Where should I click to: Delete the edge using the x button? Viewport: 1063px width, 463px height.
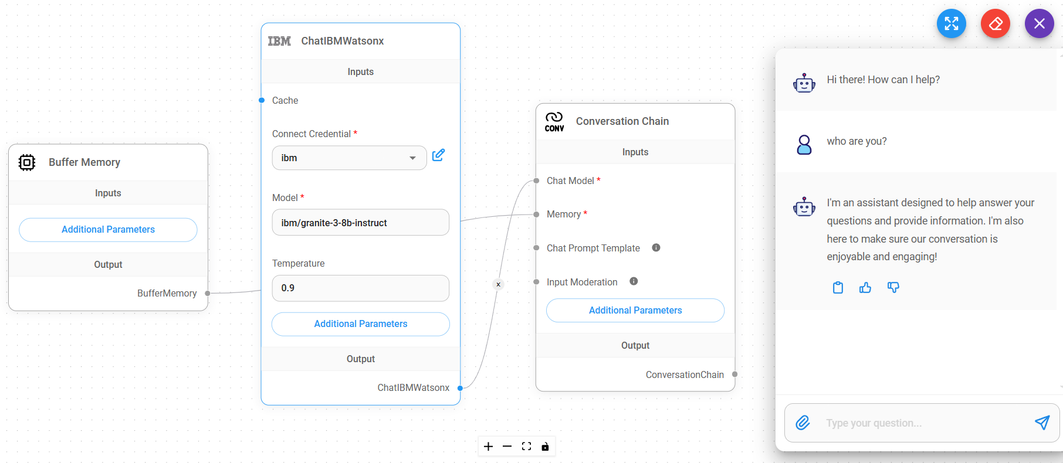498,285
